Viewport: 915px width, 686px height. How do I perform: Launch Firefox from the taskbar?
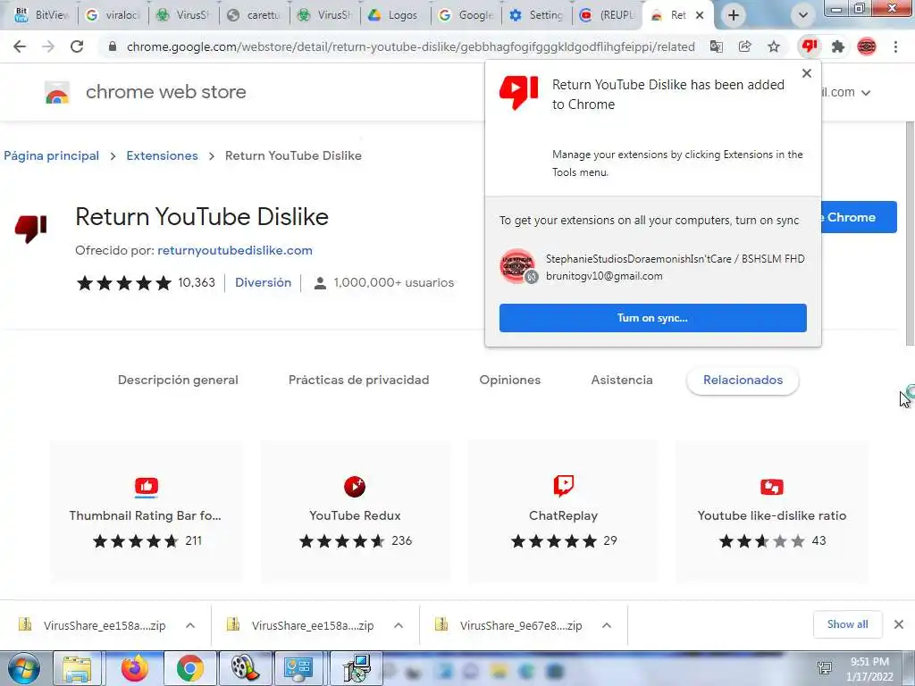(x=135, y=668)
